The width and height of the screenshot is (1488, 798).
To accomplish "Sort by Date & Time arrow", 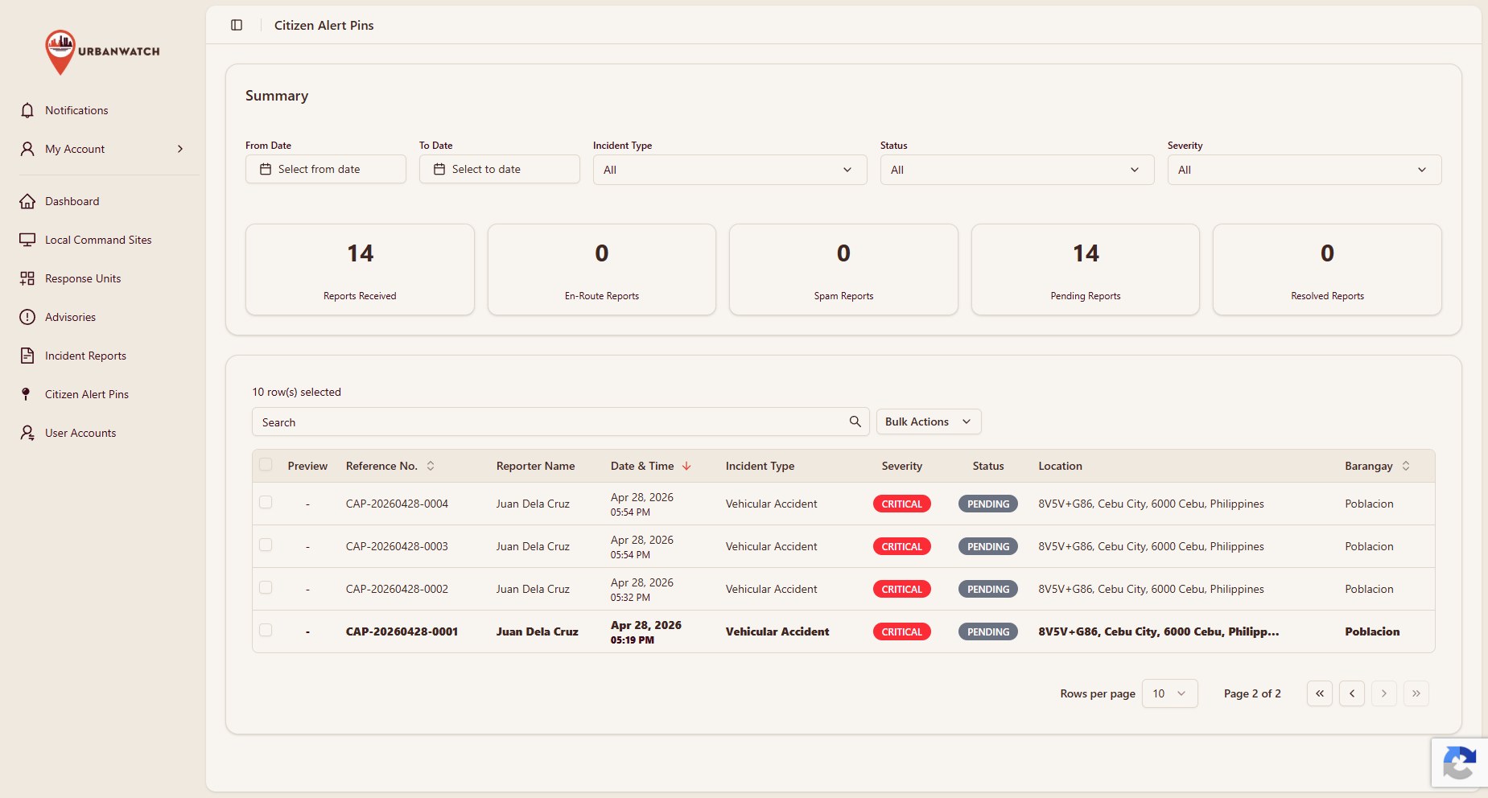I will tap(686, 466).
